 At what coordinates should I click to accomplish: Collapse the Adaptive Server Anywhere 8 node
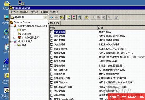[x=11, y=26]
